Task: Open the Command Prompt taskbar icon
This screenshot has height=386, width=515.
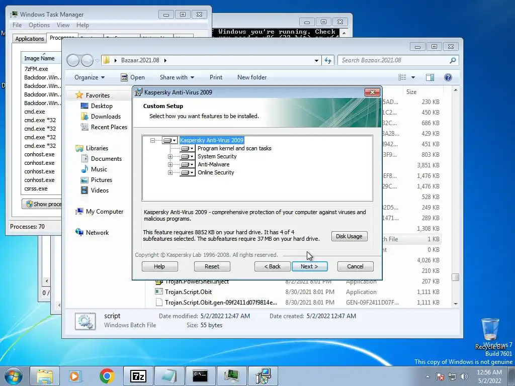Action: click(x=200, y=376)
